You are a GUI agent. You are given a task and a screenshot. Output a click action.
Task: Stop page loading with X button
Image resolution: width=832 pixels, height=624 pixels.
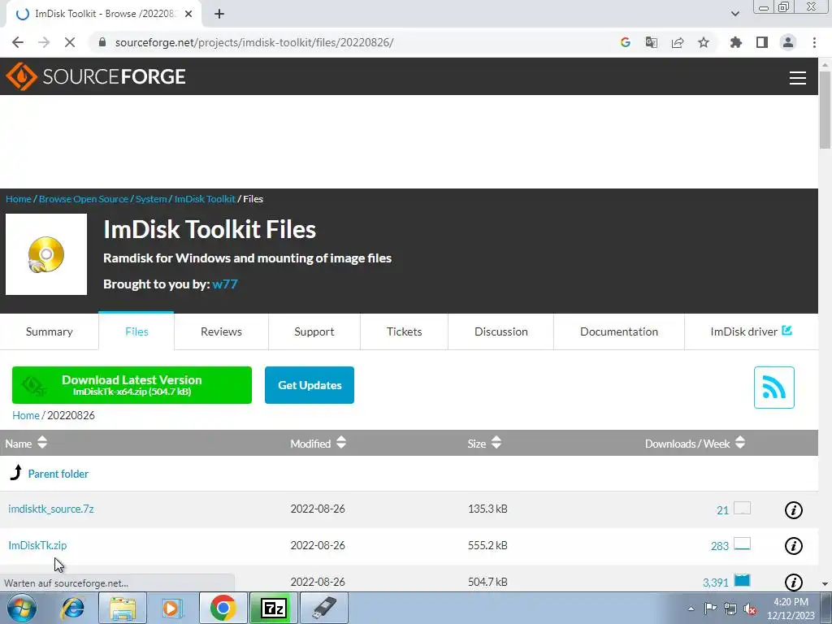click(70, 42)
